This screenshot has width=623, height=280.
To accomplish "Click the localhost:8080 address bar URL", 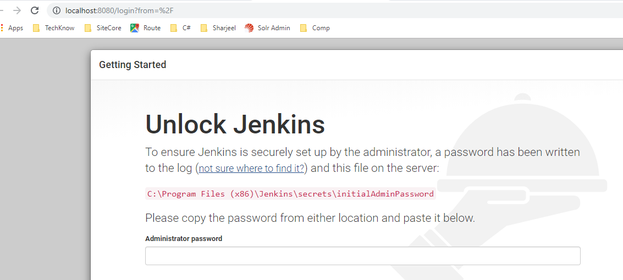I will tap(119, 10).
